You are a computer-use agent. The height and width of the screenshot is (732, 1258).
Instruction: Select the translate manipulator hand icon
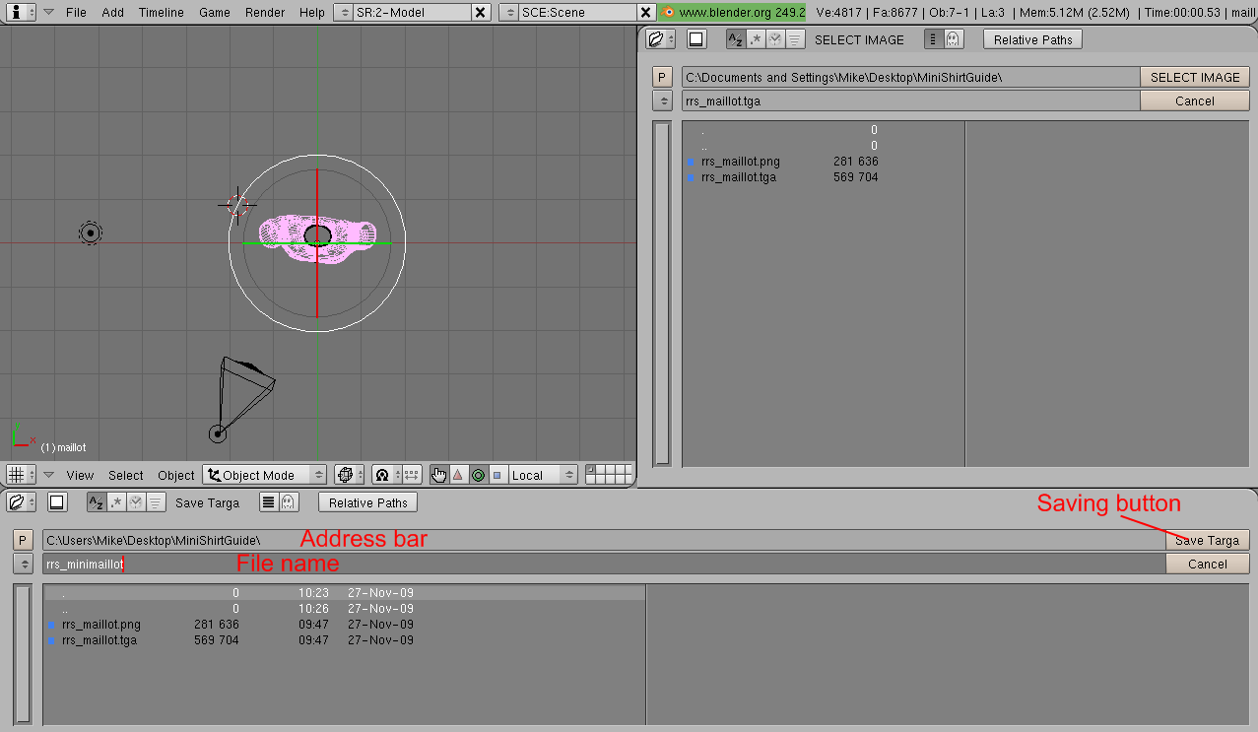point(439,475)
